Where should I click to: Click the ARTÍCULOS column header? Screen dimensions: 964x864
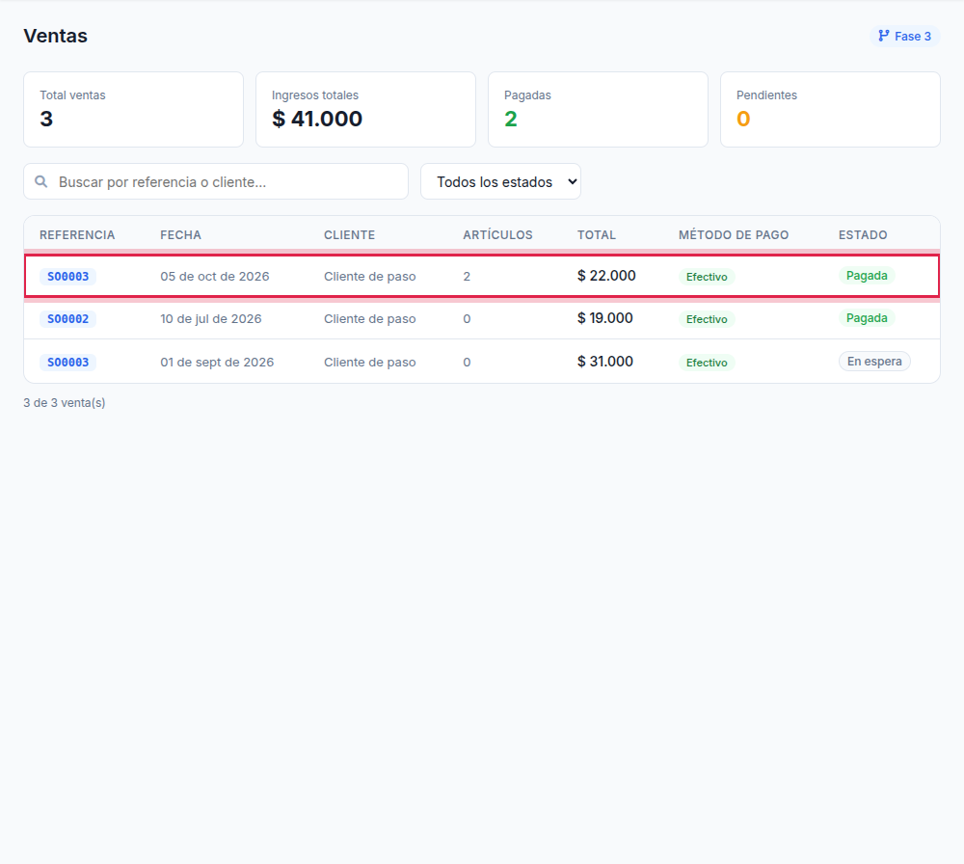[x=498, y=235]
